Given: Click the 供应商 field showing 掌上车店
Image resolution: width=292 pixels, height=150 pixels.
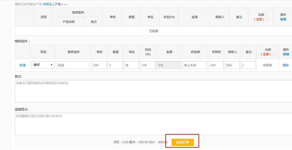Looking at the screenshot, I should 195,65.
